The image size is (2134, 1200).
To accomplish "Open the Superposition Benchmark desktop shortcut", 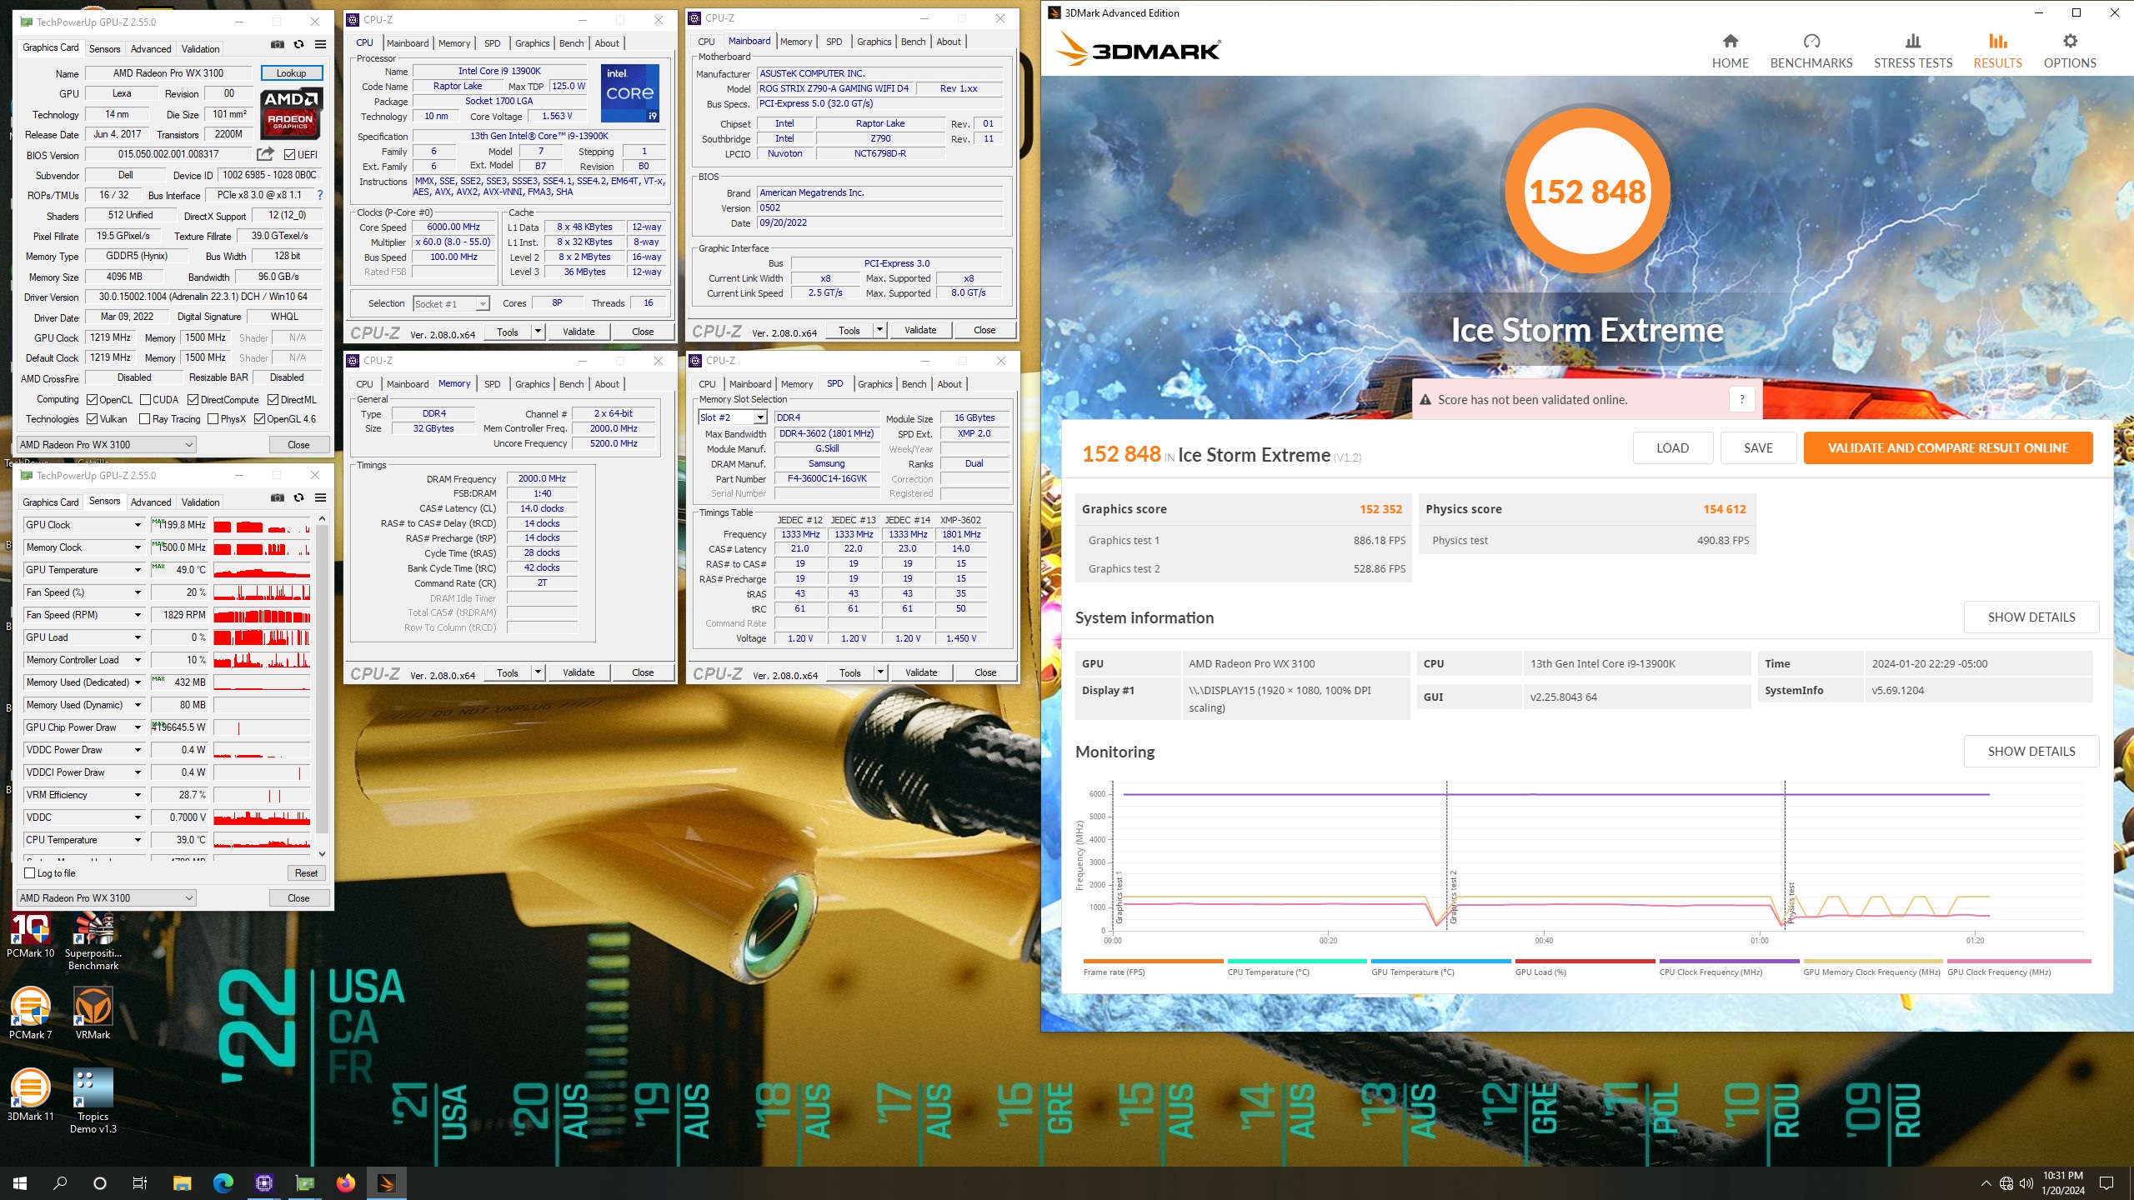I will pos(93,942).
